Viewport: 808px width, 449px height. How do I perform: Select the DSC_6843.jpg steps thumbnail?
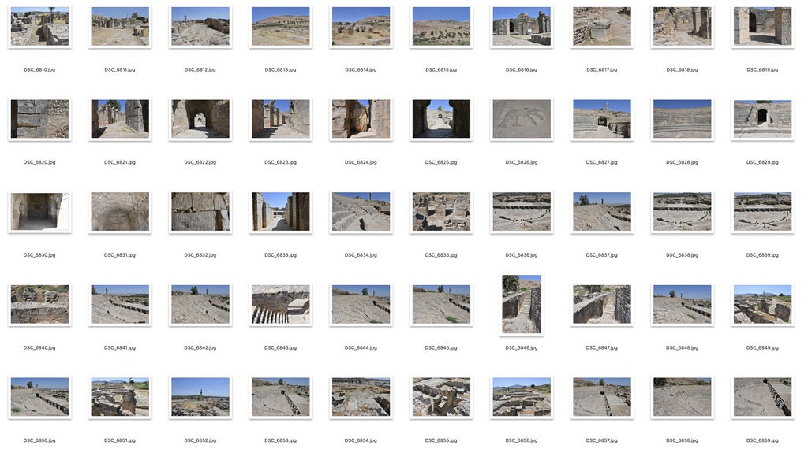281,304
